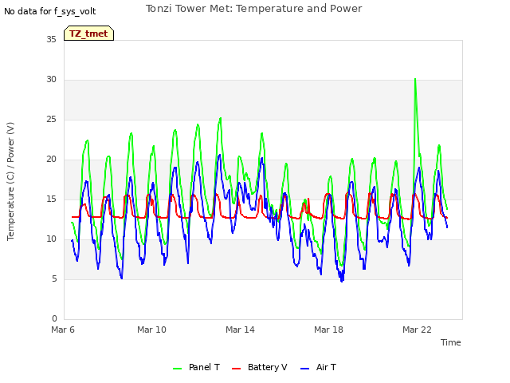Click the Mar 22 x-axis label
The height and width of the screenshot is (383, 510).
(417, 330)
